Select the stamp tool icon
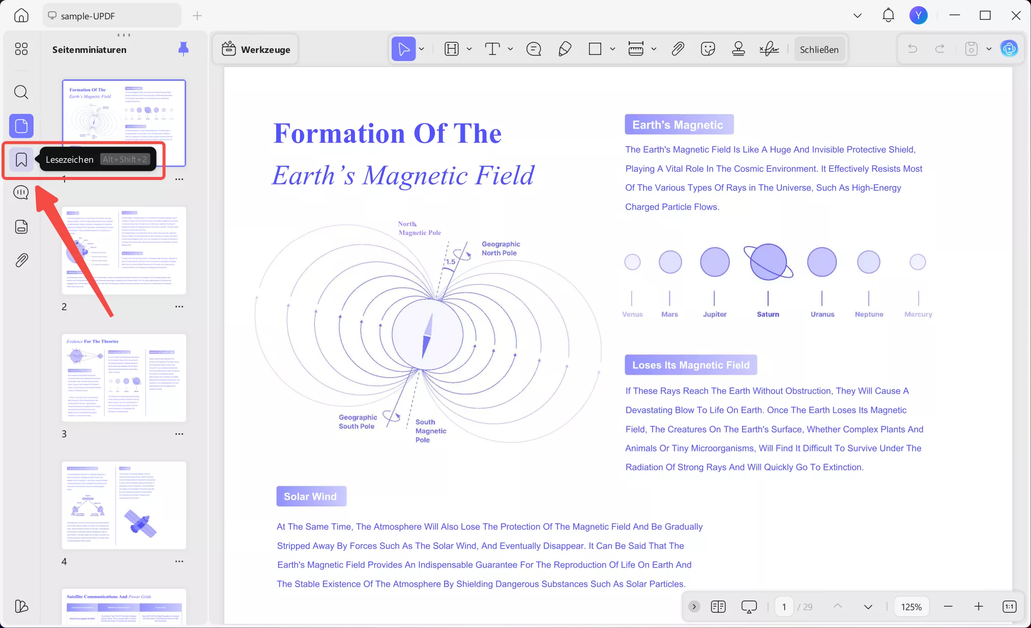This screenshot has height=628, width=1031. [x=738, y=49]
